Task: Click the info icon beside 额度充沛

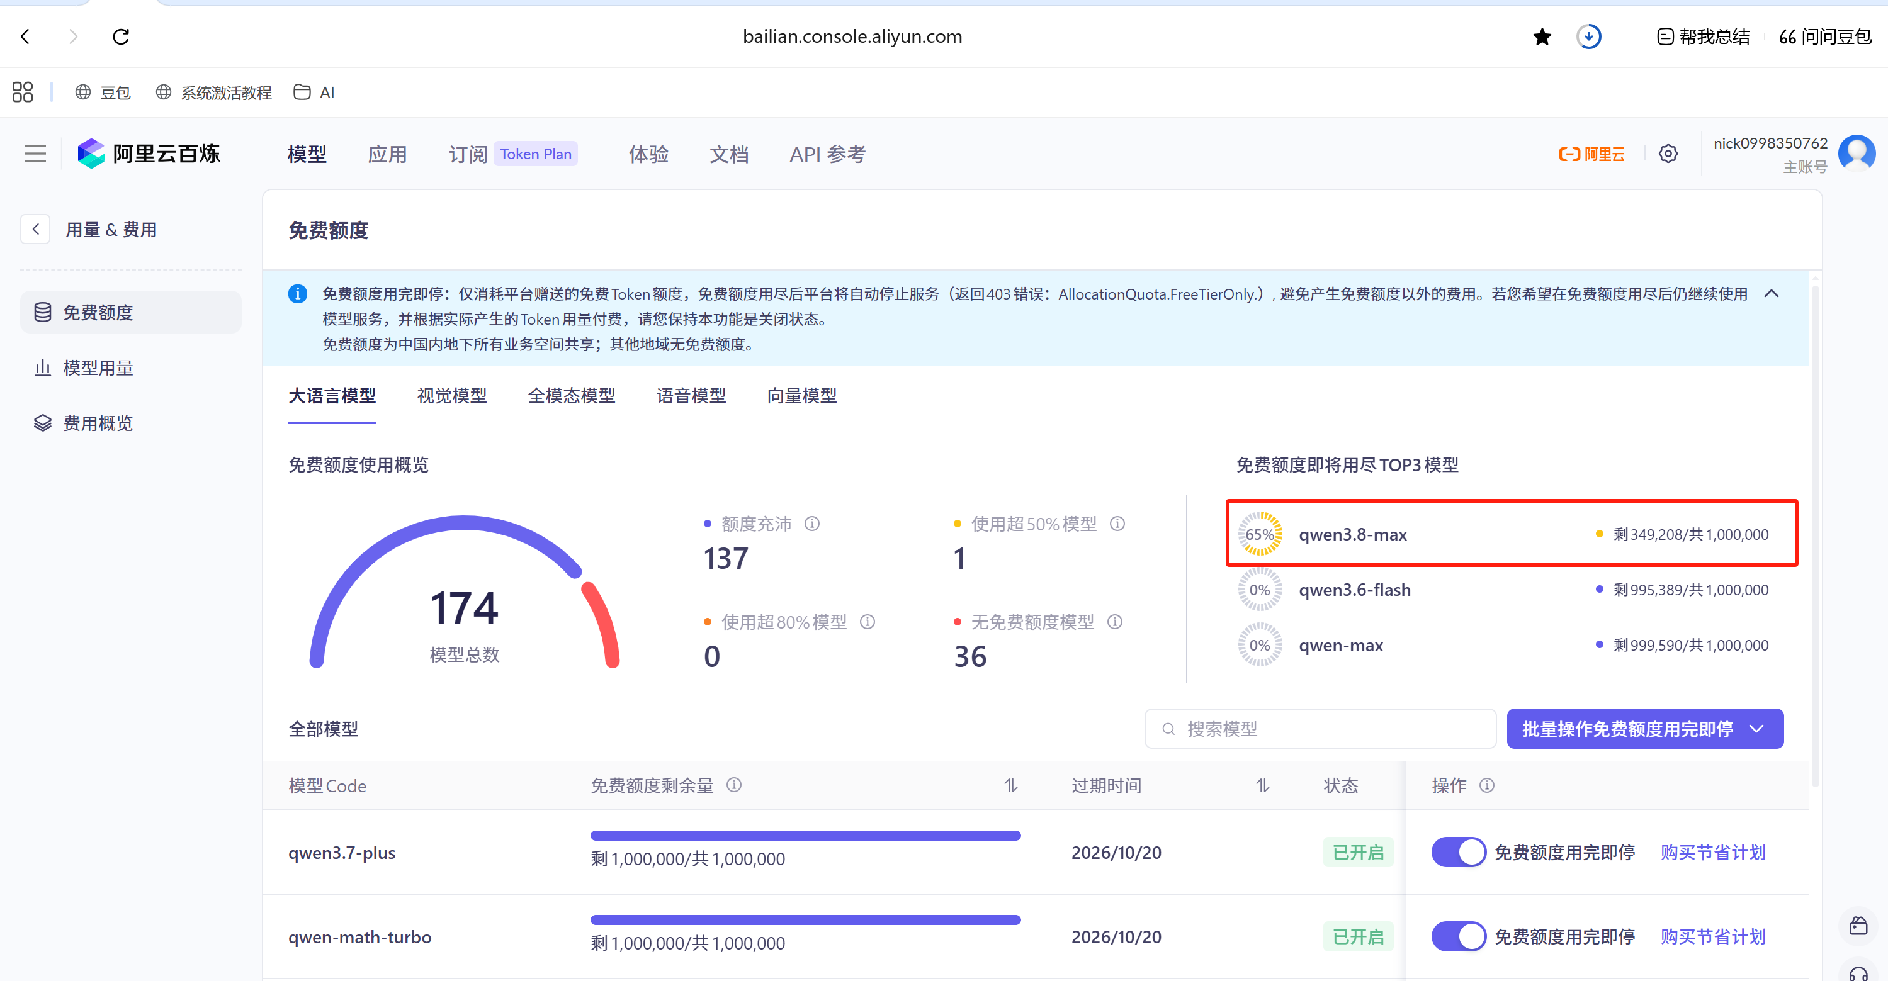Action: click(x=812, y=524)
